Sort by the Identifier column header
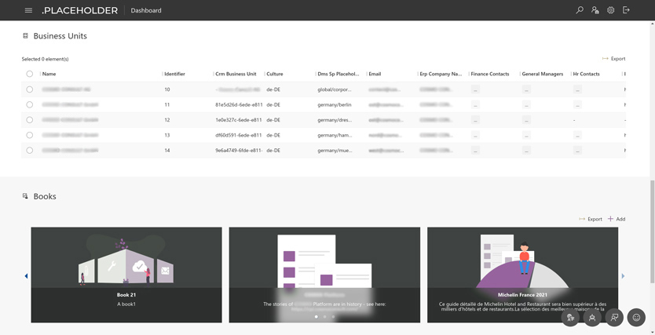 [x=175, y=74]
